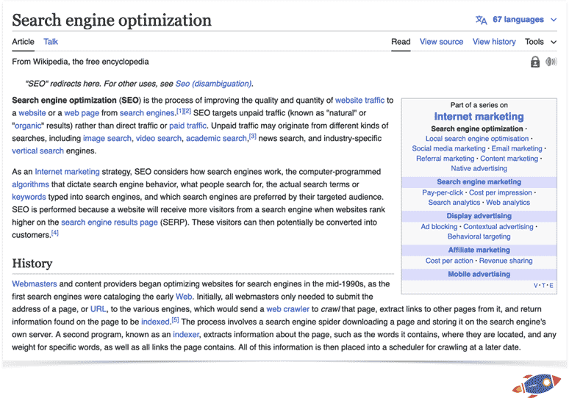Open the URL link
The height and width of the screenshot is (398, 569).
tap(99, 309)
